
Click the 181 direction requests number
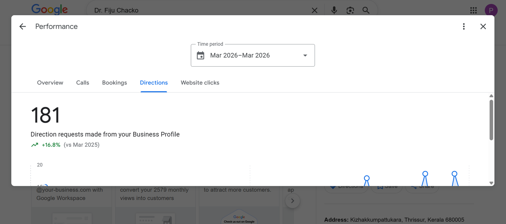pos(46,115)
